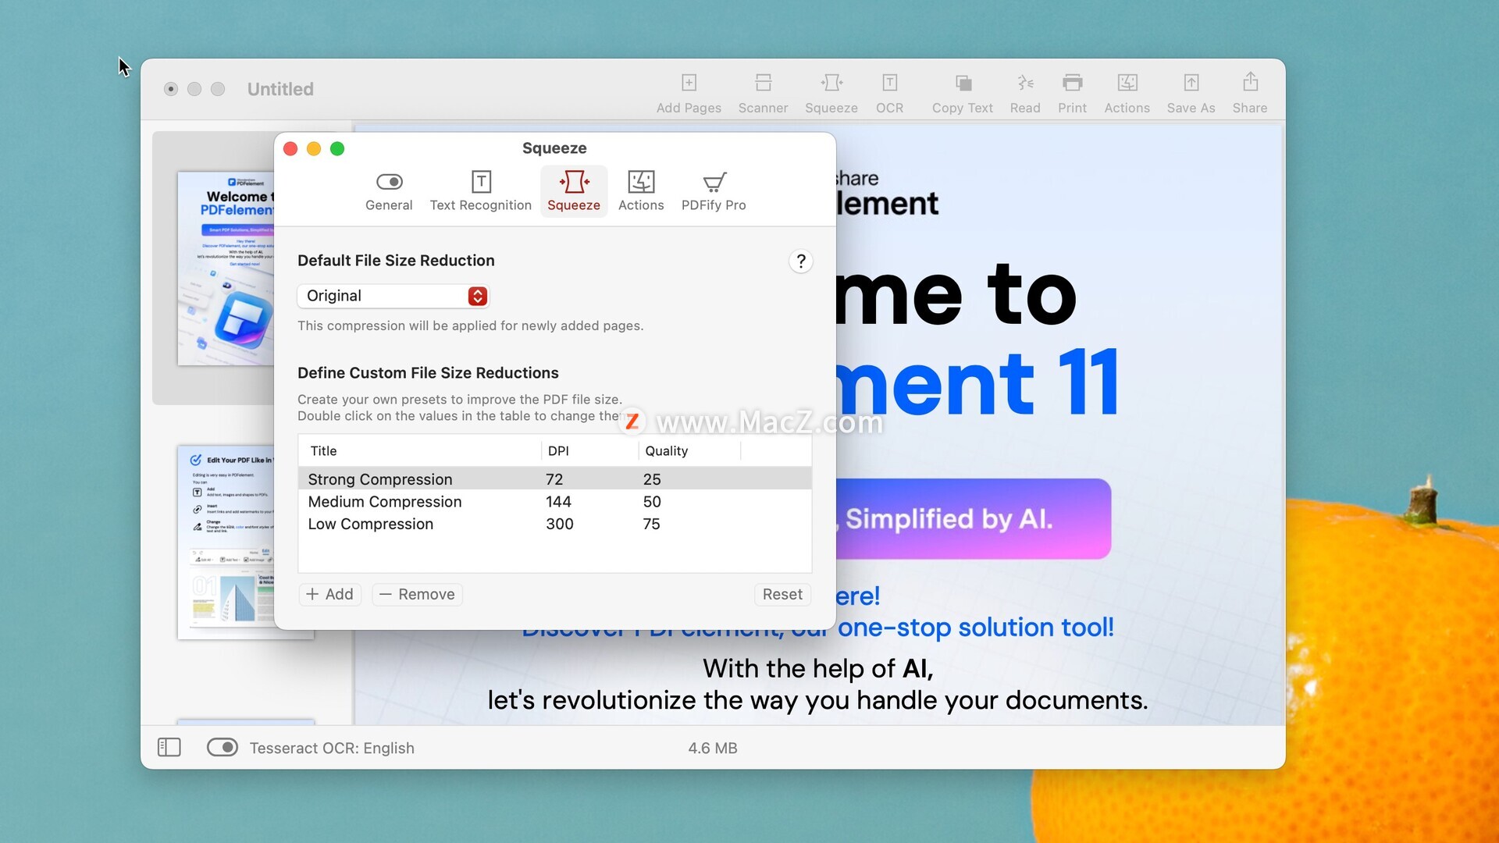The width and height of the screenshot is (1499, 843).
Task: Open the Default File Size Reduction dropdown
Action: pos(393,296)
